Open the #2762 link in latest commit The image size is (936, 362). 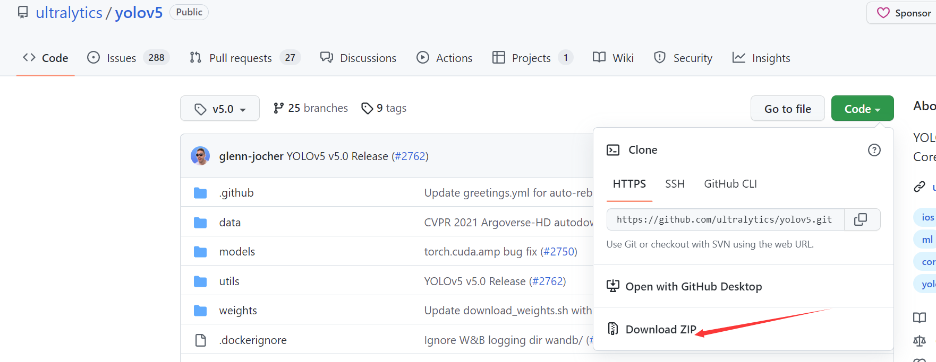pyautogui.click(x=410, y=156)
